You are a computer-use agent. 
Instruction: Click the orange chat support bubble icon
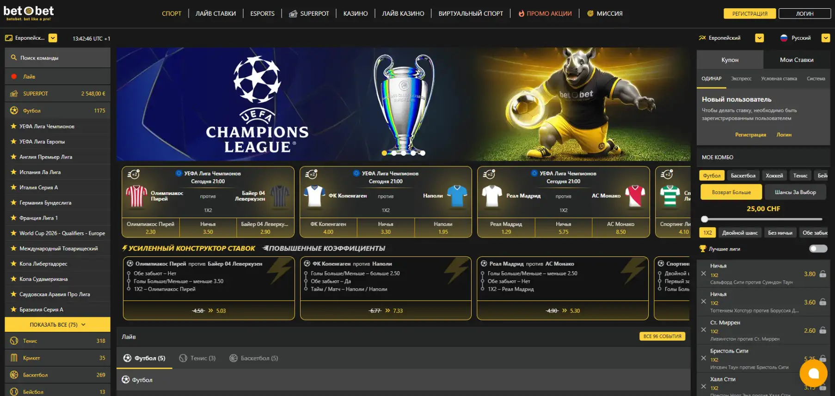(813, 373)
